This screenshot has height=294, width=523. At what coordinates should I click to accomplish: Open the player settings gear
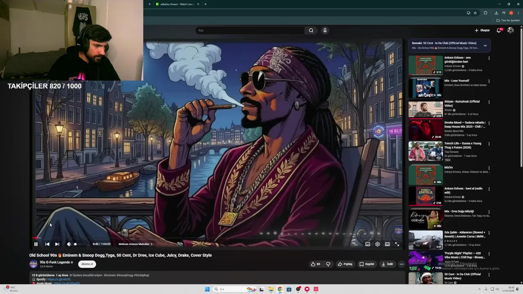(378, 244)
